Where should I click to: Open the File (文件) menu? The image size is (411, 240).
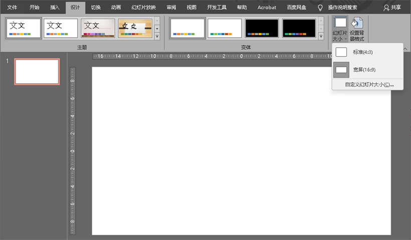point(12,8)
